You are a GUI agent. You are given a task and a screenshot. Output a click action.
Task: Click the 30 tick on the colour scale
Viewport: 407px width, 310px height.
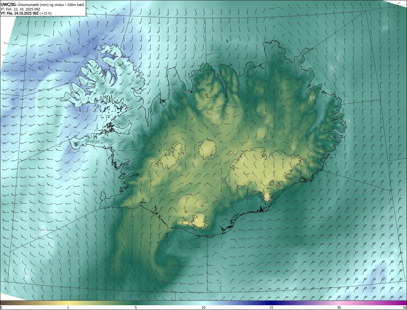pyautogui.click(x=339, y=307)
